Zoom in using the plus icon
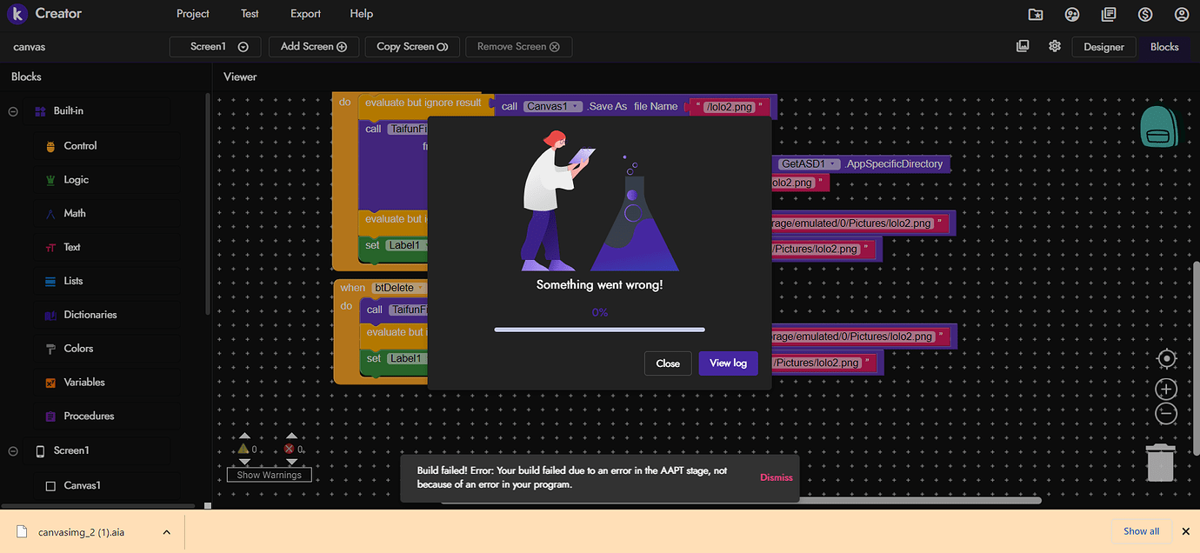Image resolution: width=1200 pixels, height=553 pixels. tap(1166, 389)
